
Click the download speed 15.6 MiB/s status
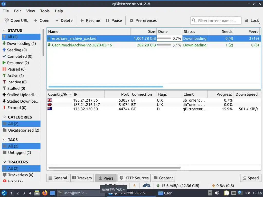tap(178, 186)
